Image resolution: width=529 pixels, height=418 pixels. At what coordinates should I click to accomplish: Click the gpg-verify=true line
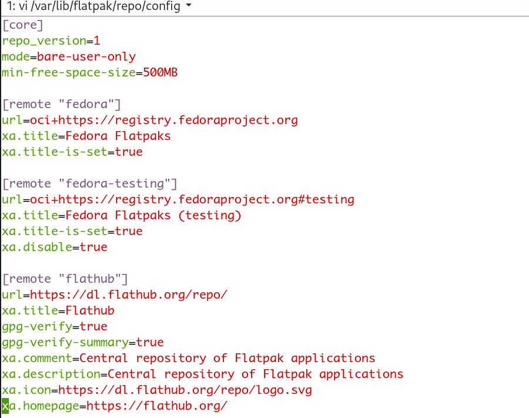(55, 326)
